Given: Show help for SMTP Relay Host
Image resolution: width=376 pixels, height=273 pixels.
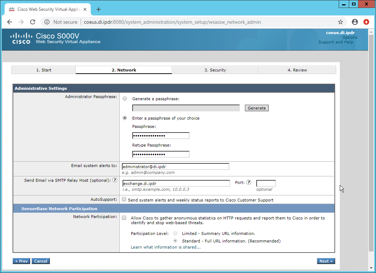Looking at the screenshot, I should 115,180.
